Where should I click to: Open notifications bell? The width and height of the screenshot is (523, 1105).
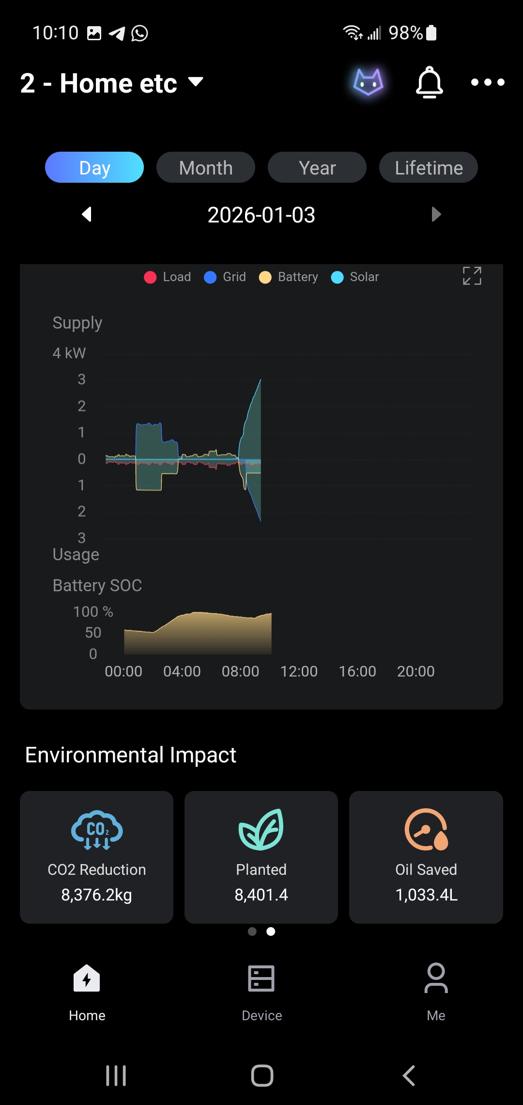[430, 82]
